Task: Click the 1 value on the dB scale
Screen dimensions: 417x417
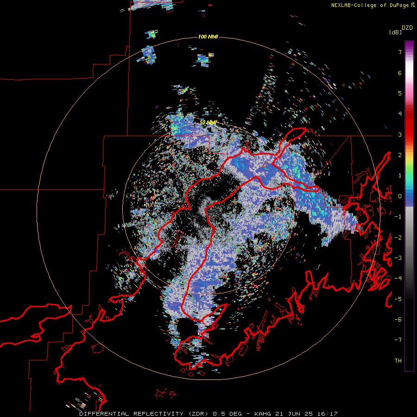Action: click(x=400, y=176)
